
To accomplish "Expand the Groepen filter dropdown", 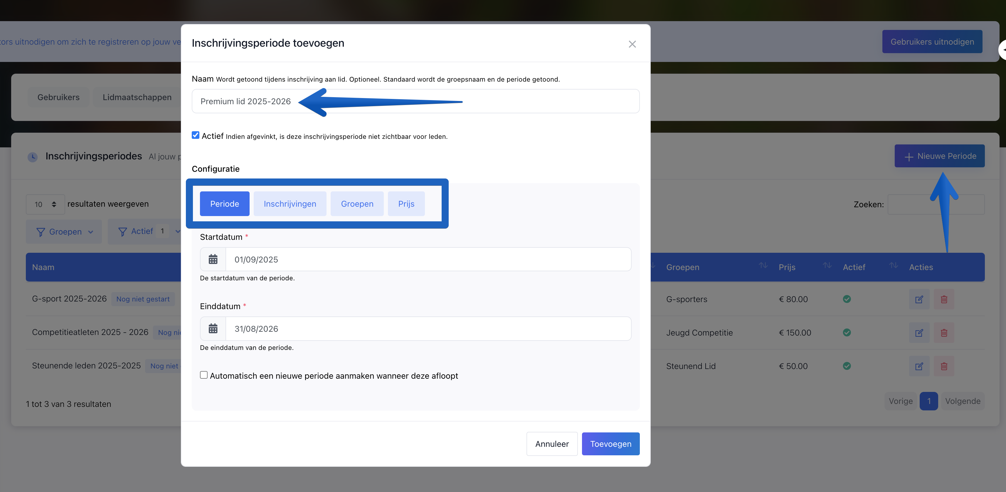I will click(64, 232).
